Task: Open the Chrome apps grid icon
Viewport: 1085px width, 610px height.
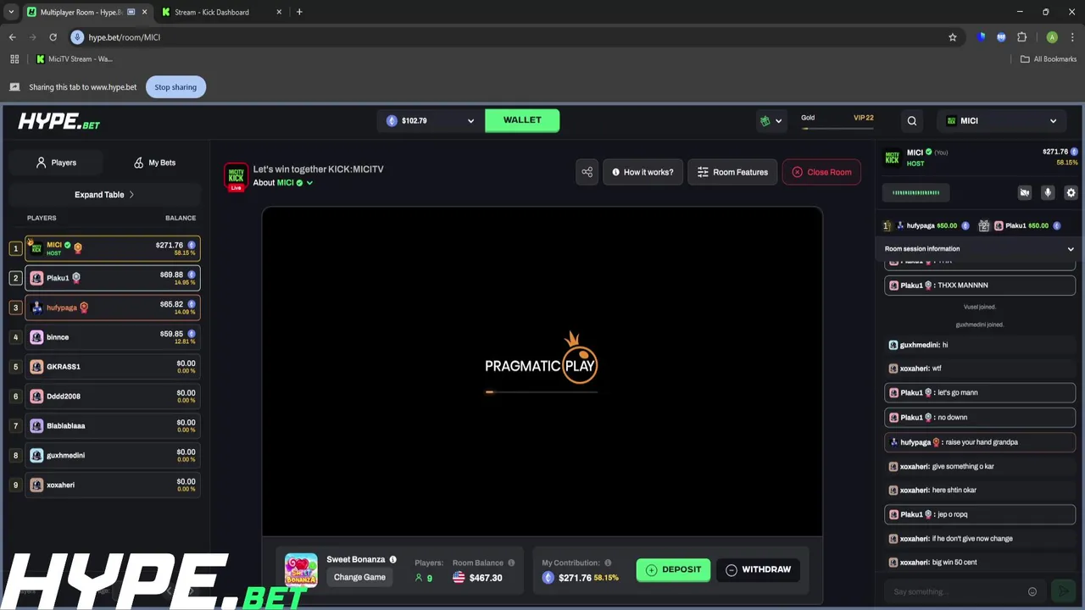Action: (x=14, y=59)
